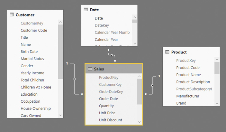Image resolution: width=226 pixels, height=132 pixels.
Task: Select ProductKey field in Sales table
Action: 109,77
